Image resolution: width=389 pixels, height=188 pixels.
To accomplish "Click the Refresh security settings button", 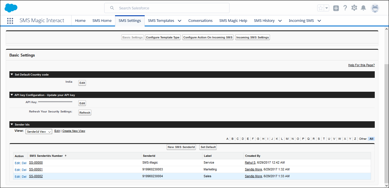I will 85,113.
